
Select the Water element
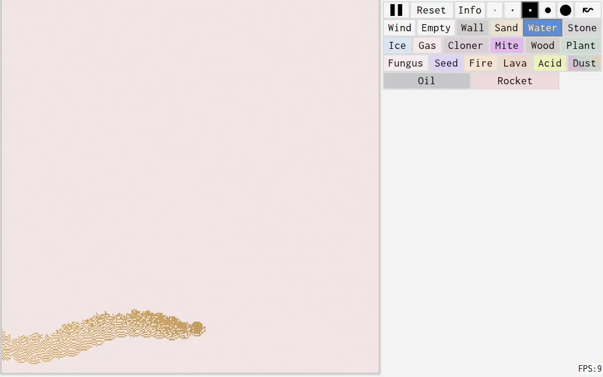[x=542, y=28]
